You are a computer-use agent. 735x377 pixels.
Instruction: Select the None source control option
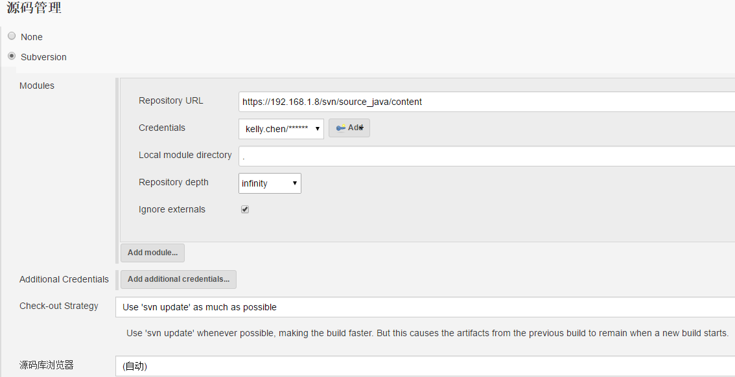(x=12, y=36)
